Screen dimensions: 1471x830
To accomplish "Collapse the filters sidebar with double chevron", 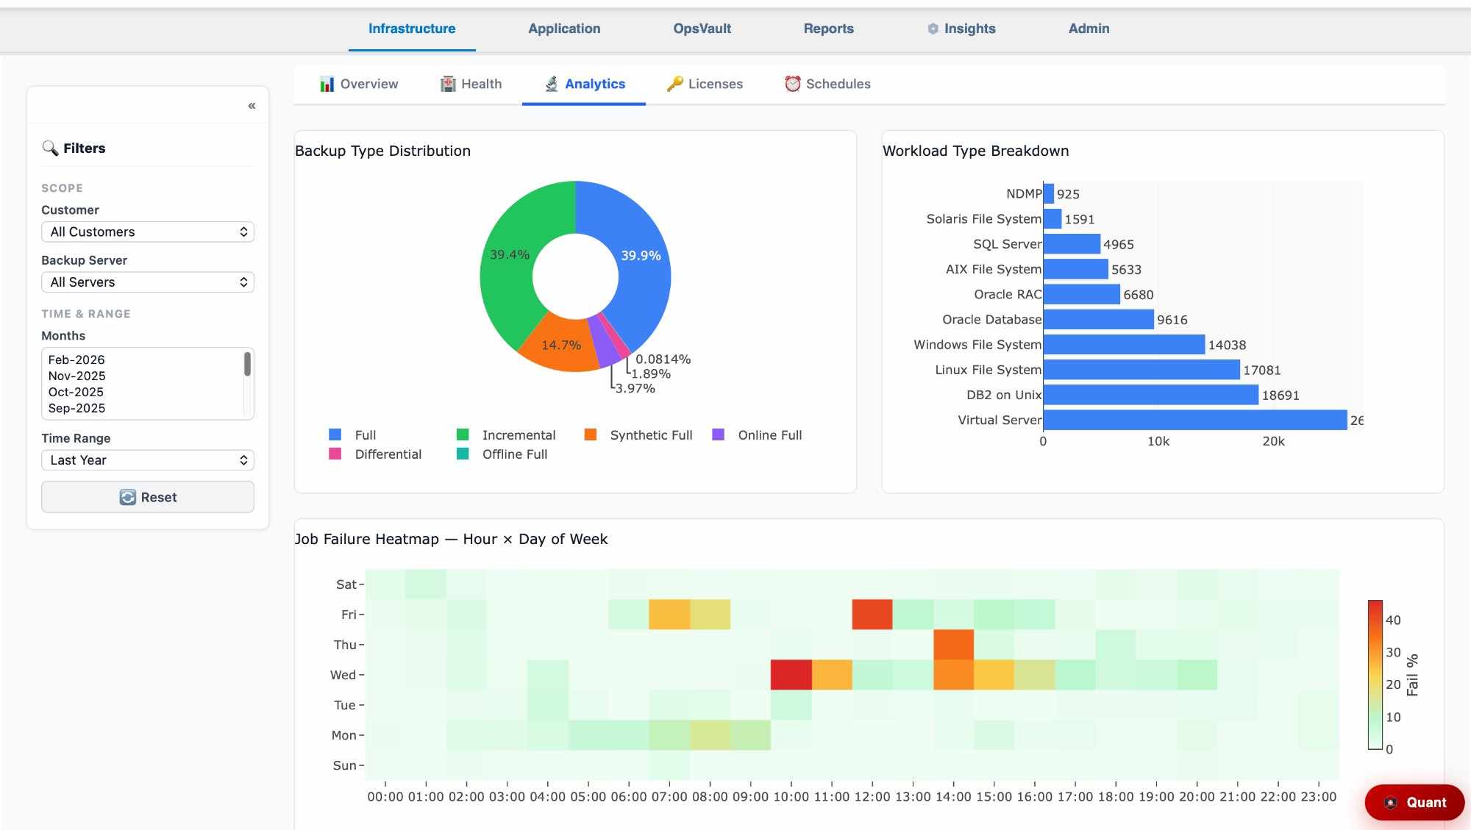I will [x=252, y=106].
